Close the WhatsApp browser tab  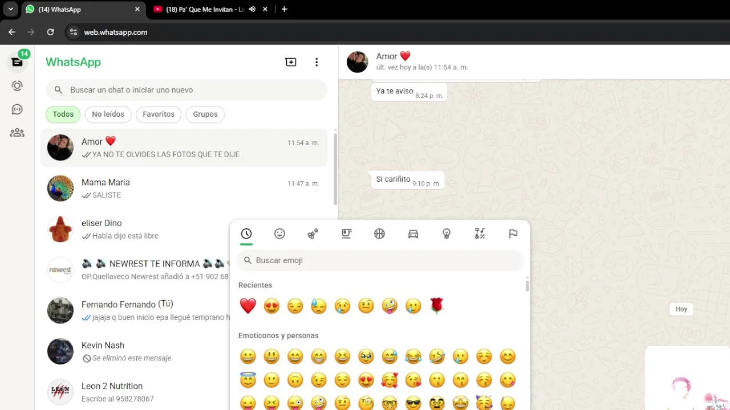point(137,9)
